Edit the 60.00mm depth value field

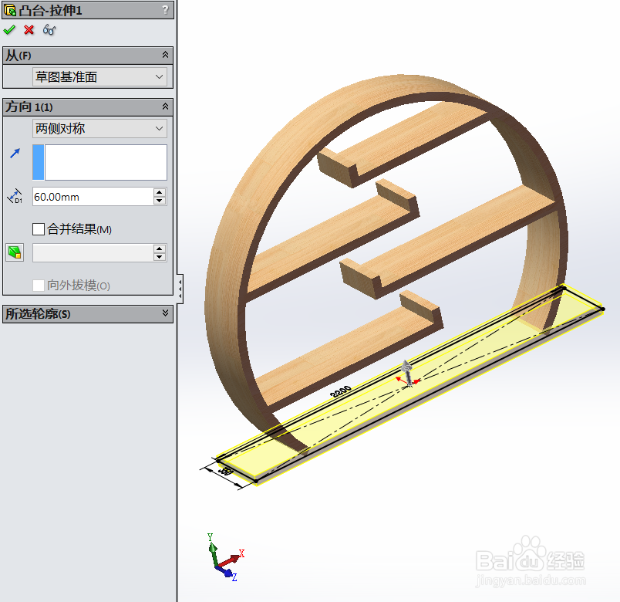[89, 196]
